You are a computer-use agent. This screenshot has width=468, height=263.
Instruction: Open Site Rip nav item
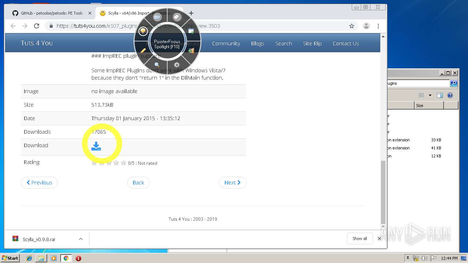[312, 43]
